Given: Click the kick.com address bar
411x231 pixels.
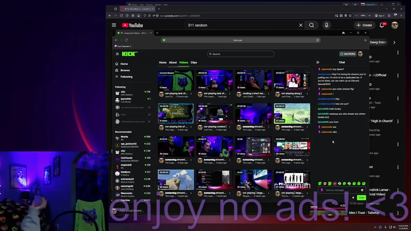Looking at the screenshot, I should [241, 40].
